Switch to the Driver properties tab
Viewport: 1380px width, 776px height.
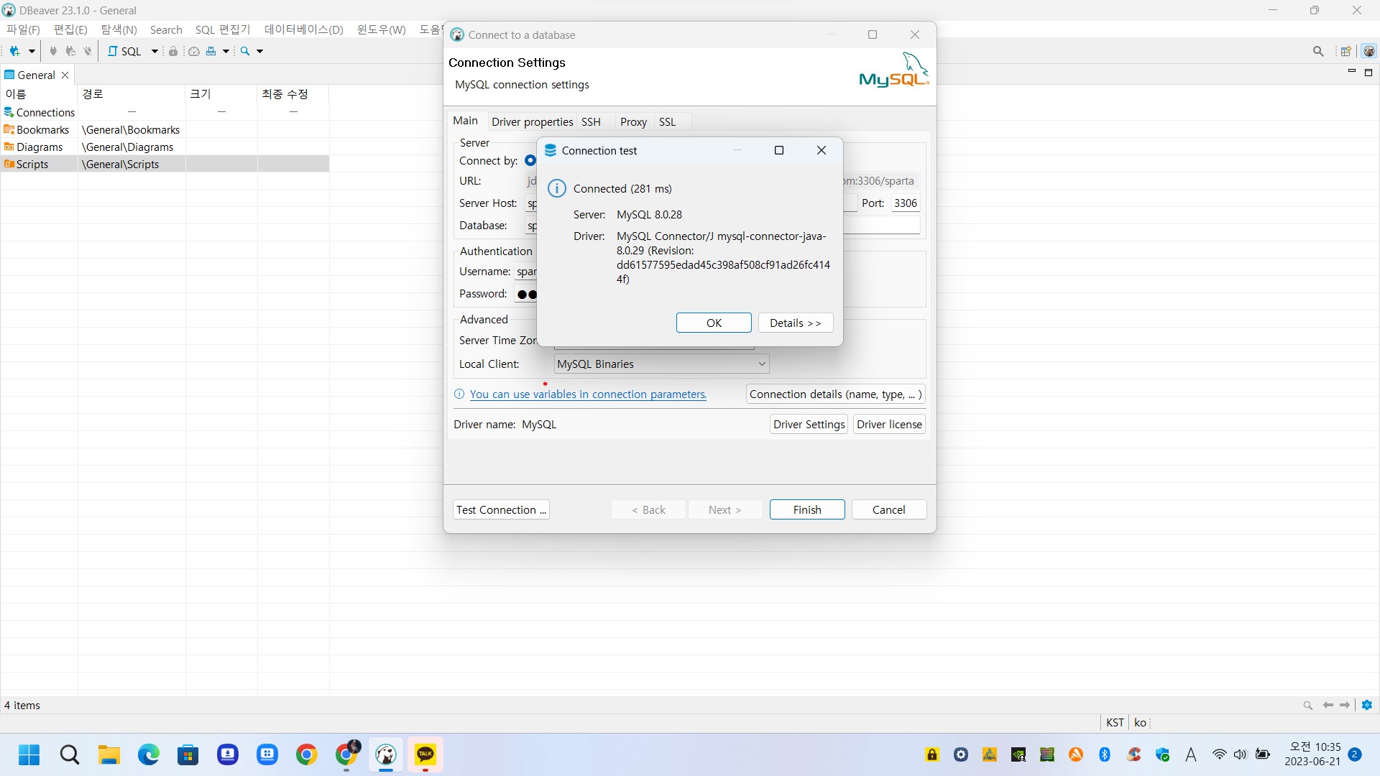click(532, 121)
